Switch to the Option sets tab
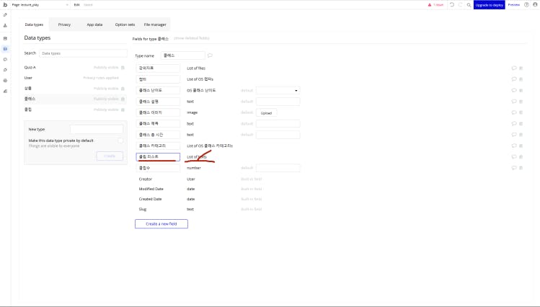This screenshot has width=540, height=307. [125, 25]
